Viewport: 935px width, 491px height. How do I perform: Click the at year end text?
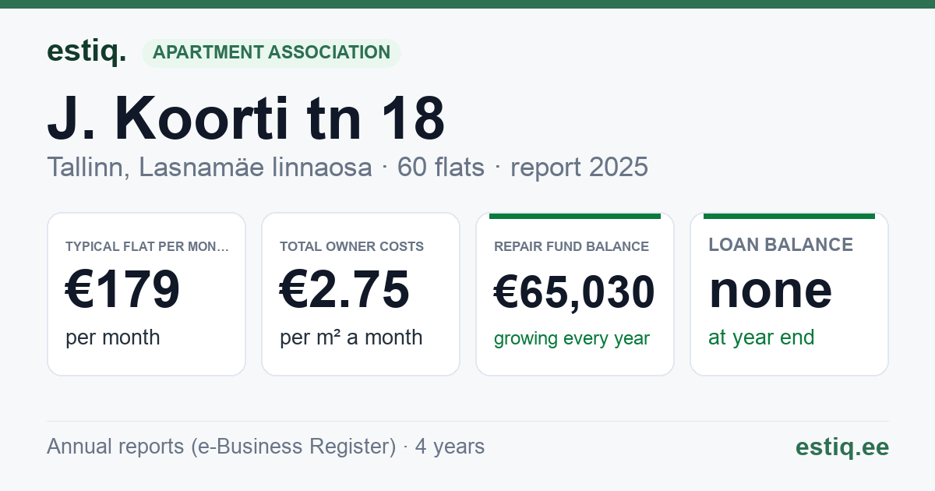pos(760,337)
